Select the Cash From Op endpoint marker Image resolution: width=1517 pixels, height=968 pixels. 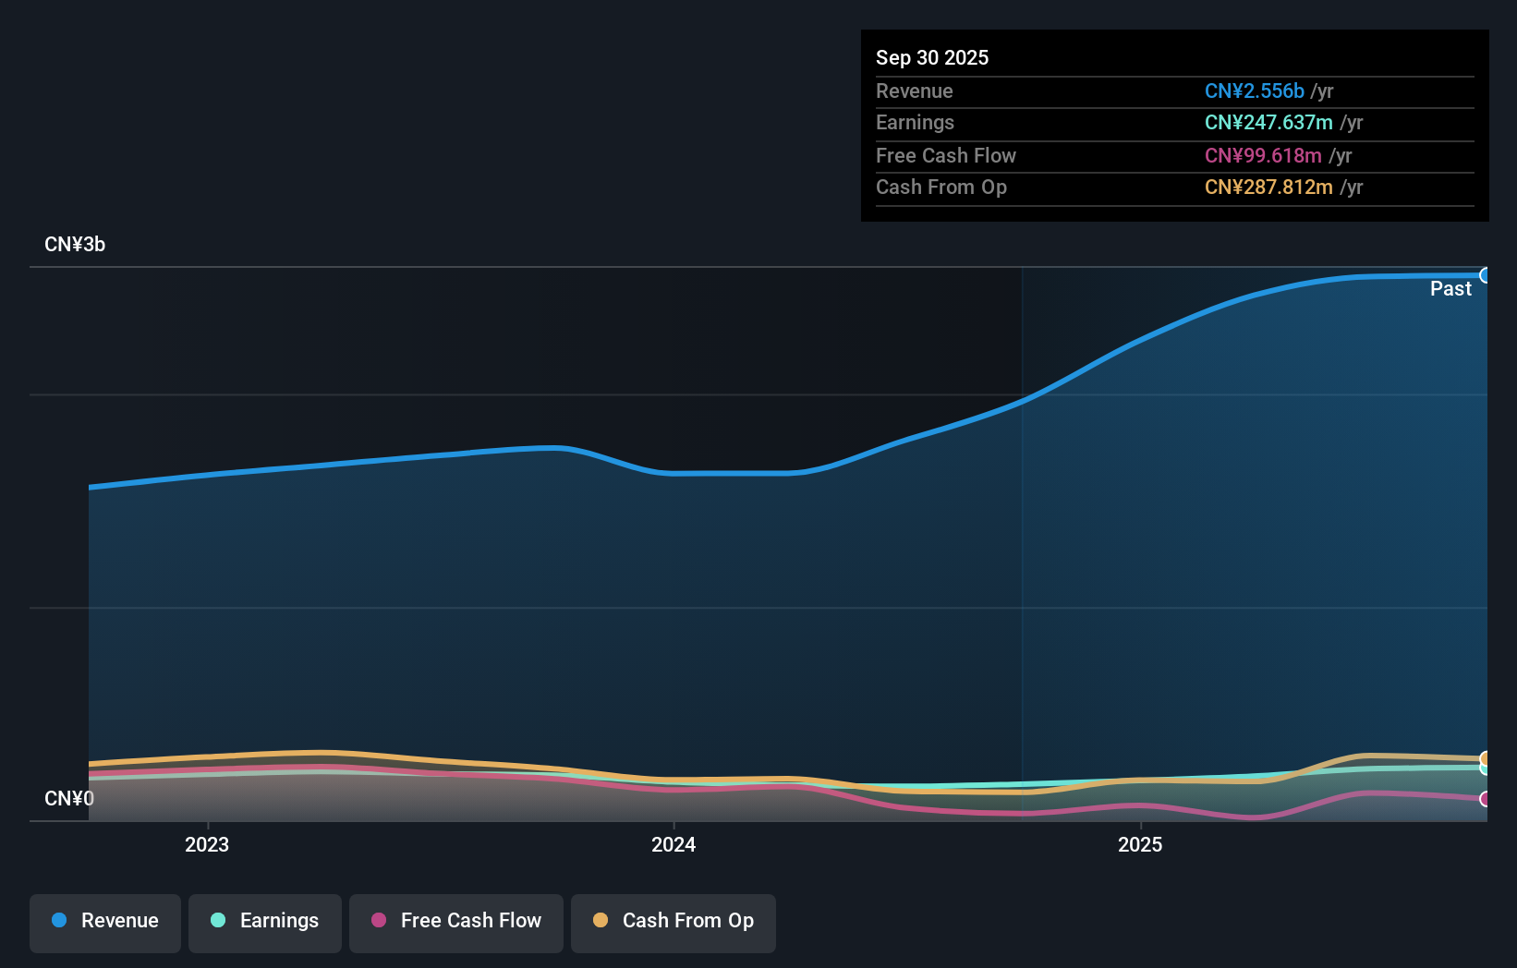point(1486,759)
